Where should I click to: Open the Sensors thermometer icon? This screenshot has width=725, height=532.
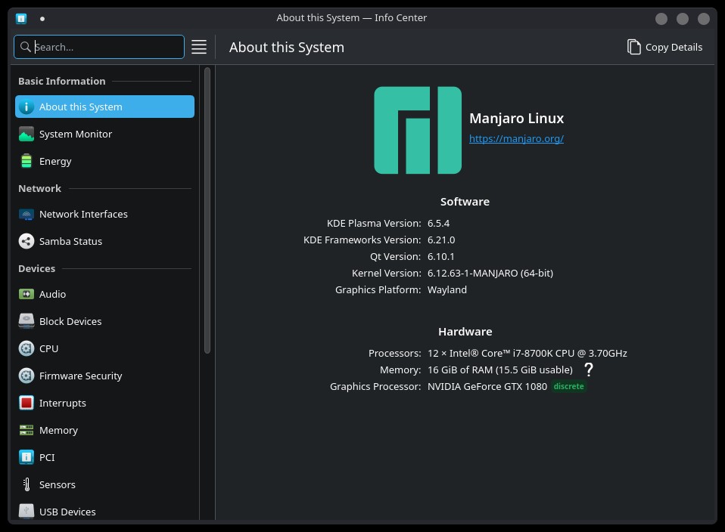coord(26,484)
